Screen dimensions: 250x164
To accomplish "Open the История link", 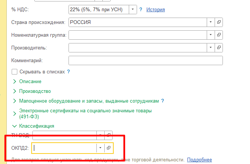I will coord(155,9).
